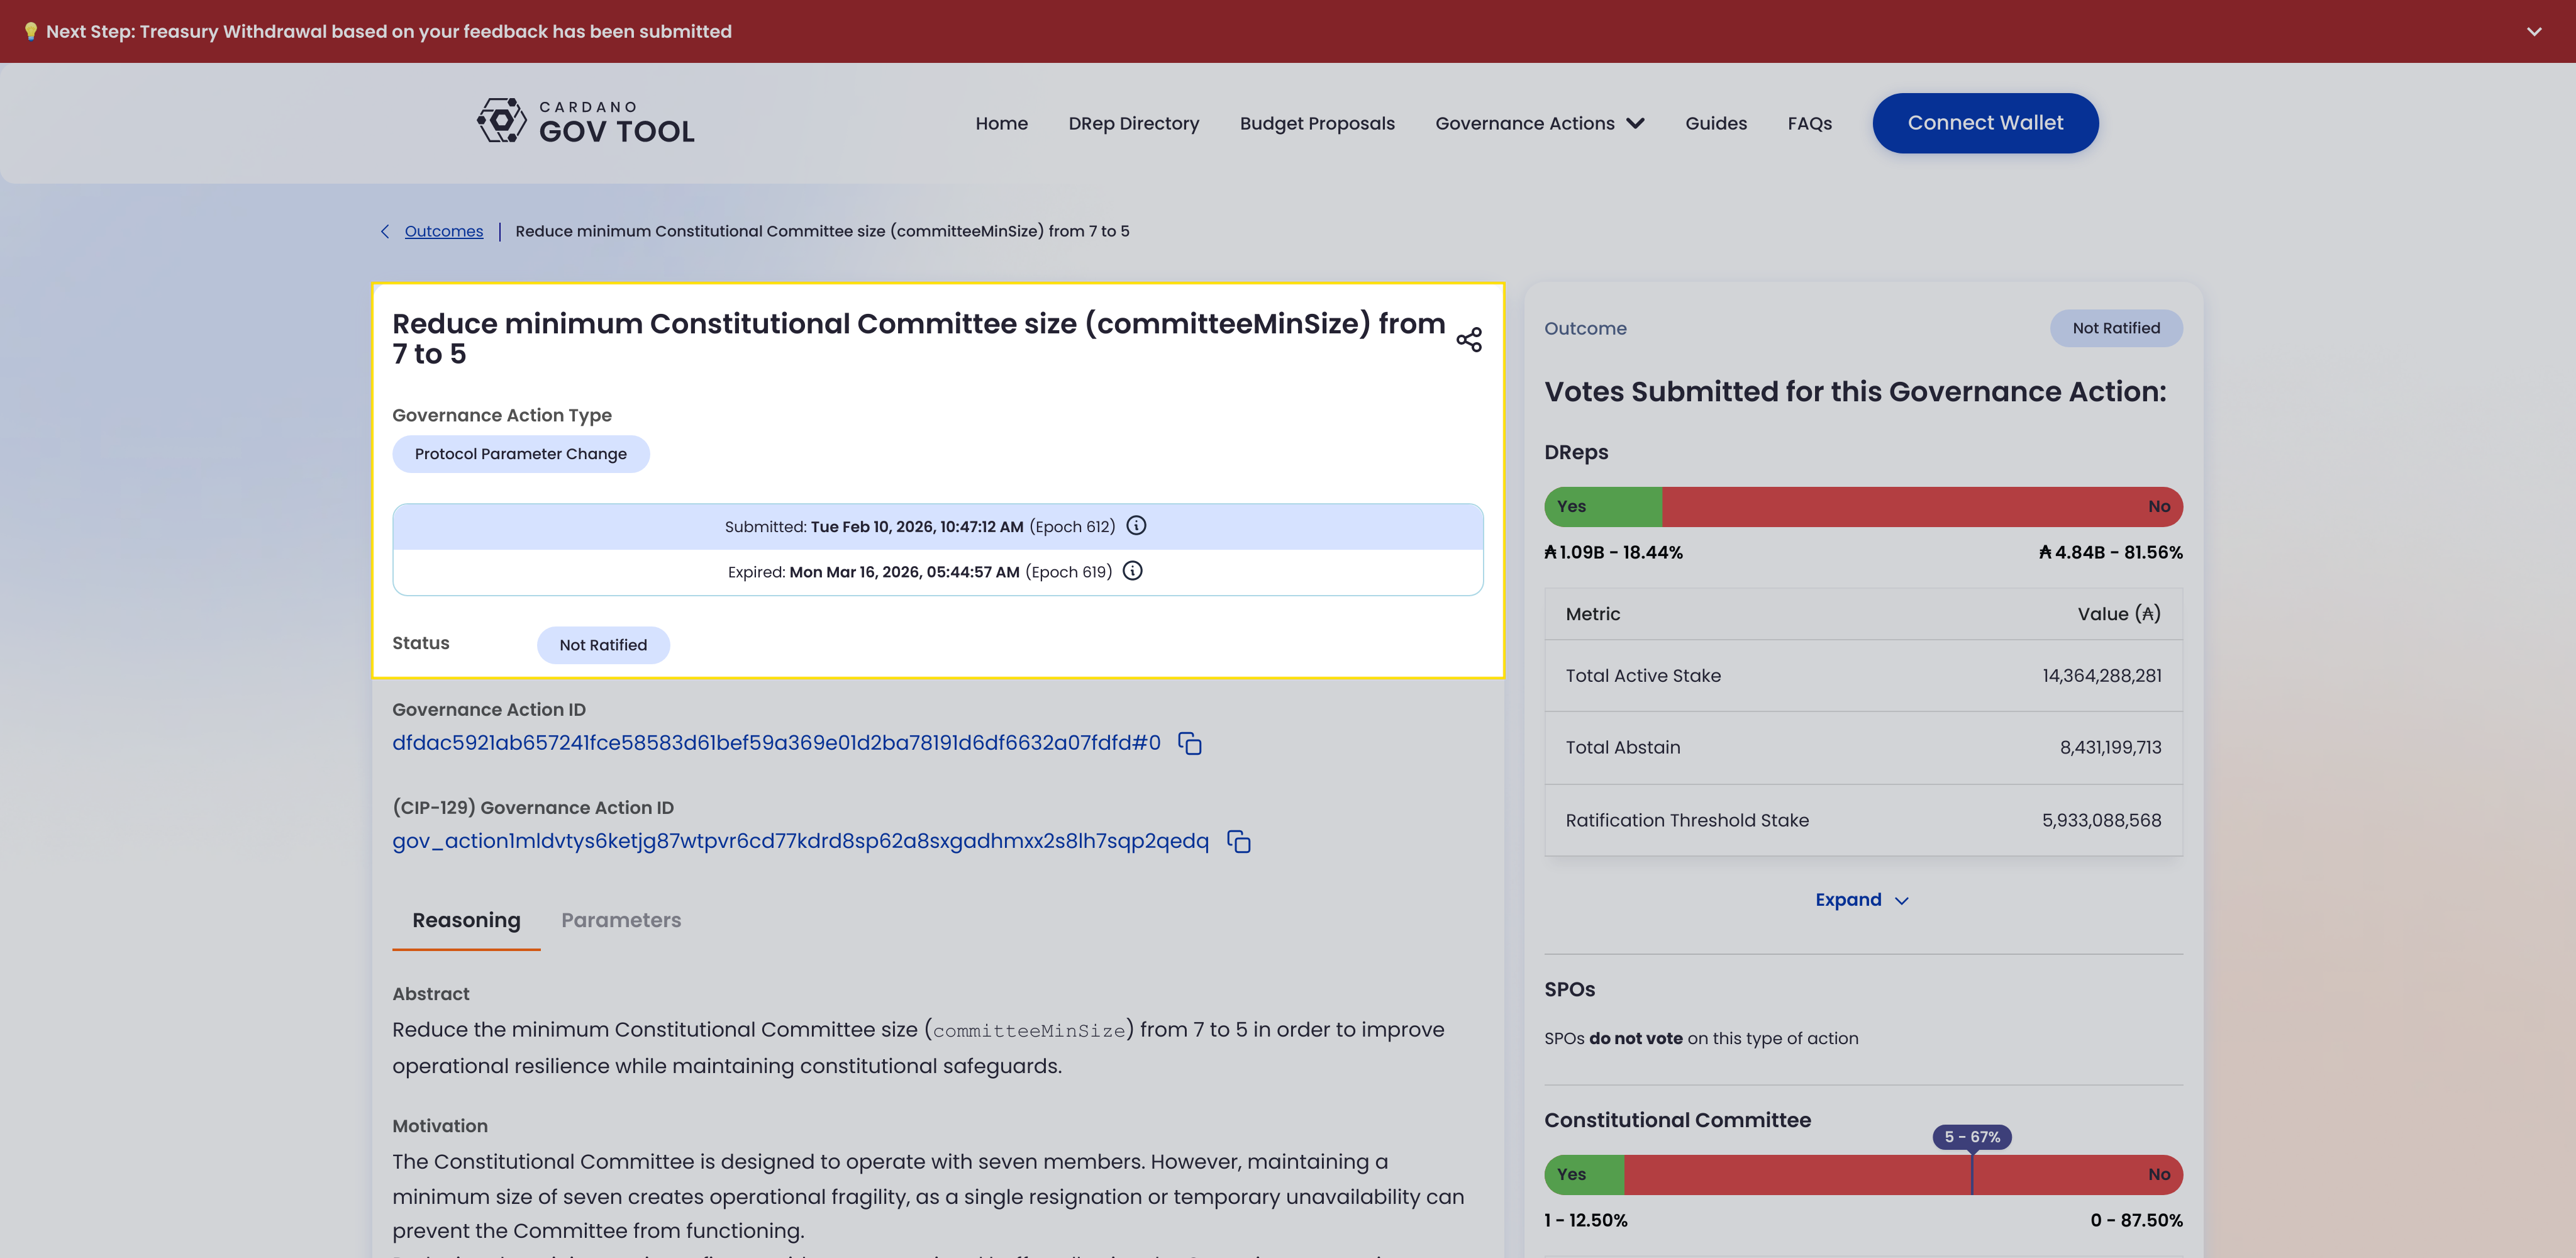Click the back chevron beside Outcomes
The width and height of the screenshot is (2576, 1258).
[x=385, y=231]
